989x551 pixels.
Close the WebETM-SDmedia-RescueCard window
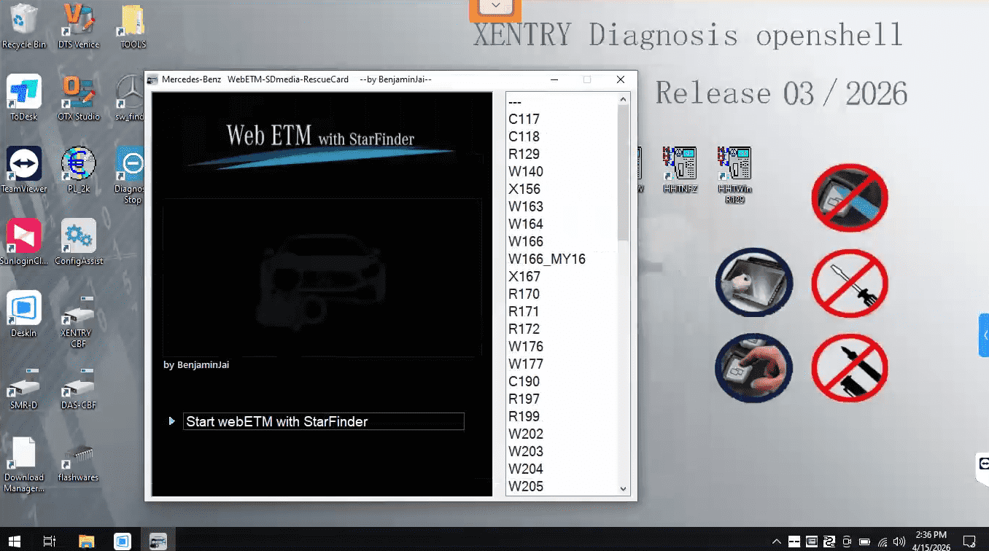click(621, 79)
